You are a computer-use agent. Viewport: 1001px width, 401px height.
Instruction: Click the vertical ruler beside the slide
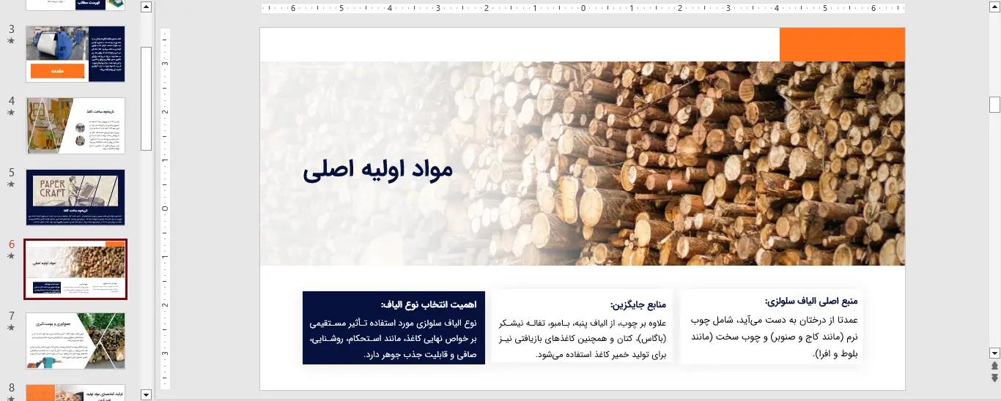pyautogui.click(x=164, y=209)
